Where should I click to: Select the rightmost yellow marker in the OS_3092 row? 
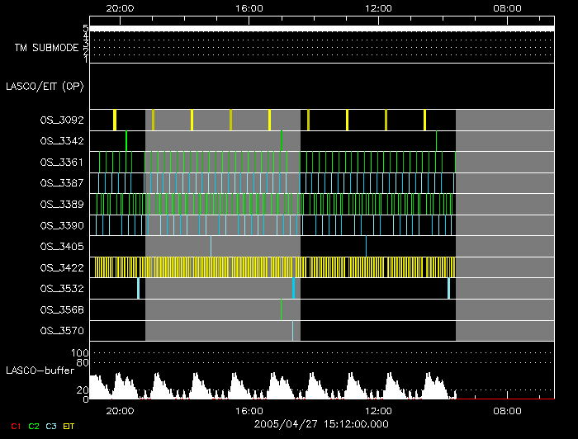point(424,120)
